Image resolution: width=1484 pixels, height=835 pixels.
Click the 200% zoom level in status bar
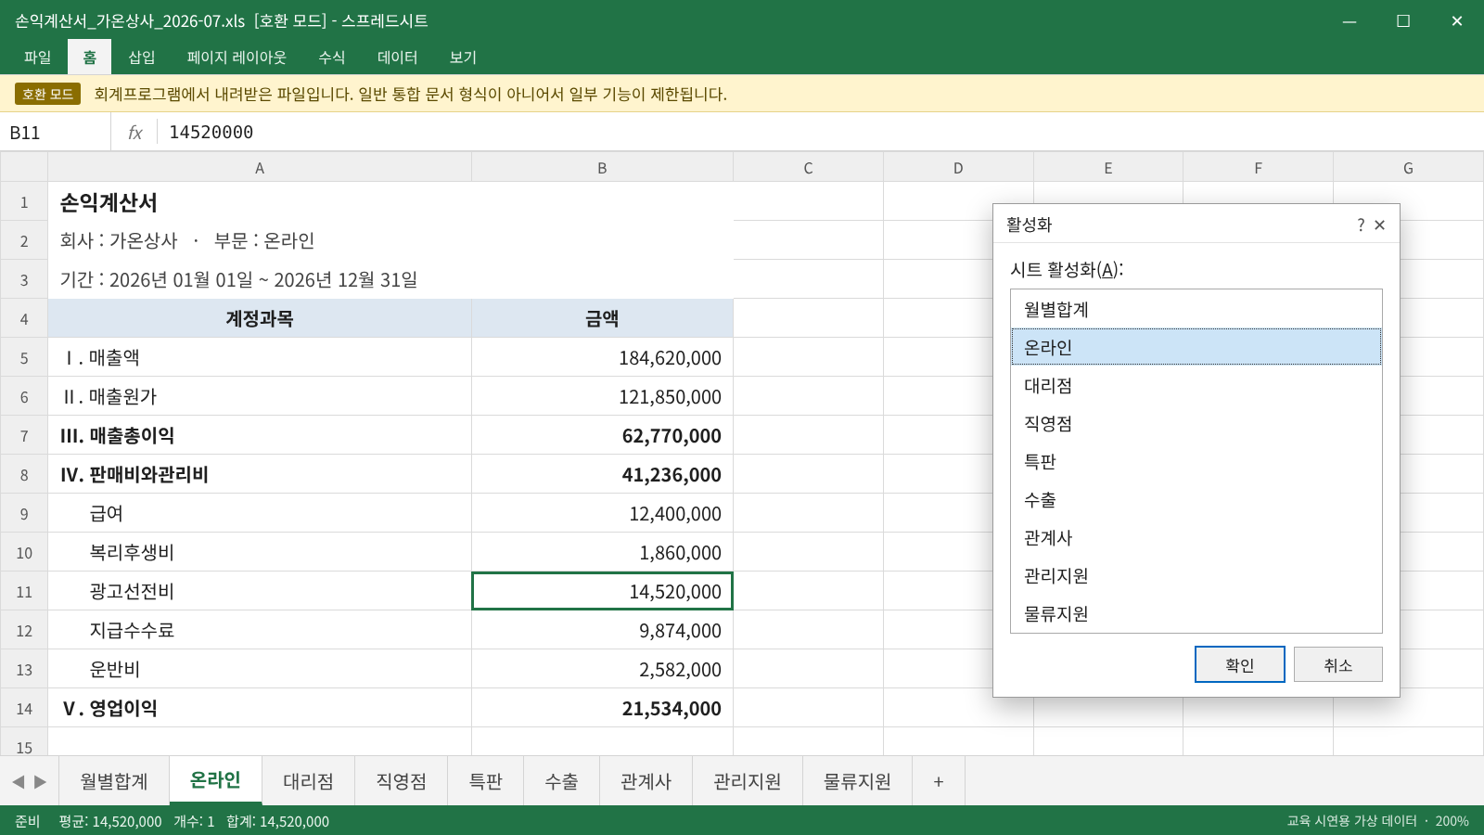tap(1452, 821)
